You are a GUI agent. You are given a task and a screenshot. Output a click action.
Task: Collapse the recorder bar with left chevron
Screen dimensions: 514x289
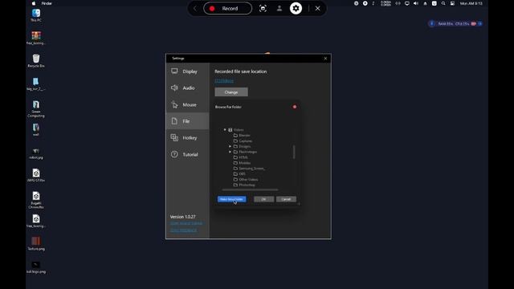195,9
